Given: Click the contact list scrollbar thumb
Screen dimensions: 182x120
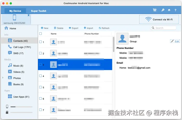Looking at the screenshot, I should tap(114, 44).
